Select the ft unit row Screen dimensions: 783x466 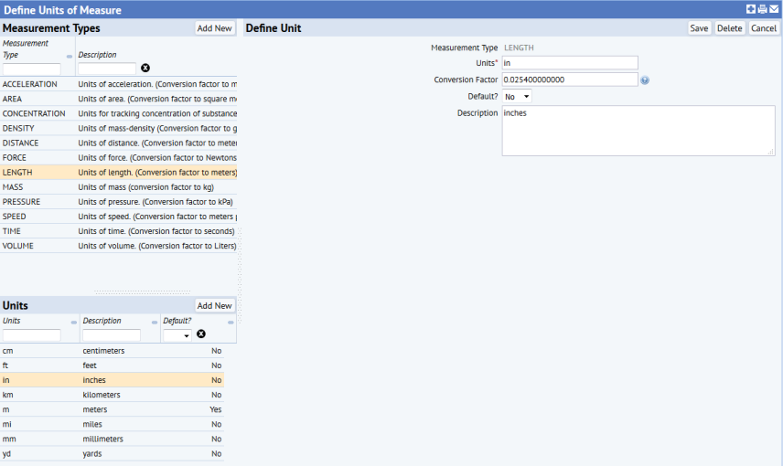(x=112, y=365)
